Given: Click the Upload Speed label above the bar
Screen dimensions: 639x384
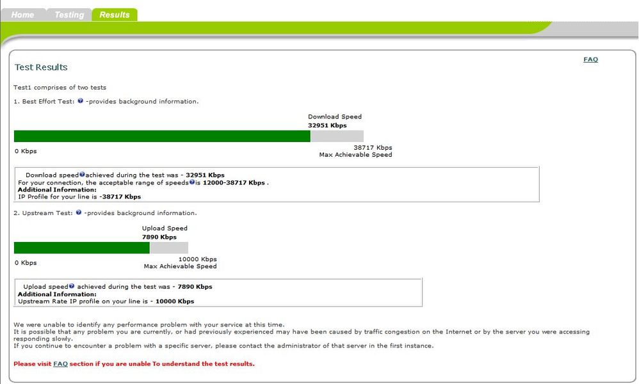Looking at the screenshot, I should (x=165, y=228).
